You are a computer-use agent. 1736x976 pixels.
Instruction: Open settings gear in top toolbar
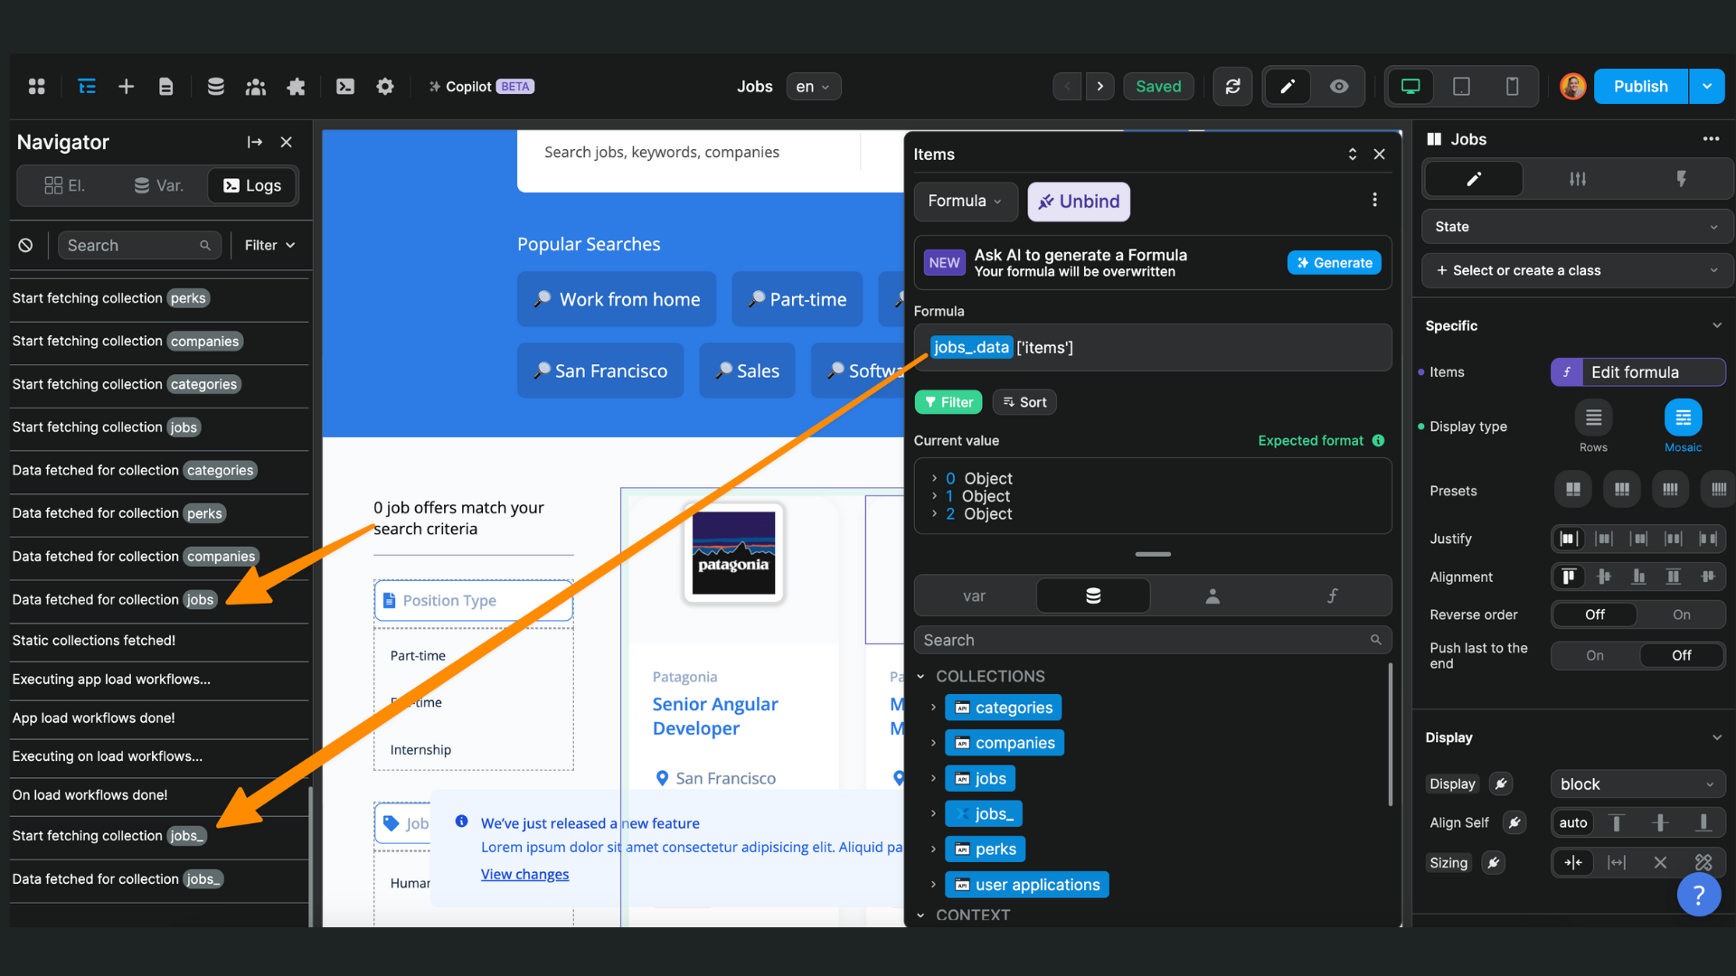385,87
